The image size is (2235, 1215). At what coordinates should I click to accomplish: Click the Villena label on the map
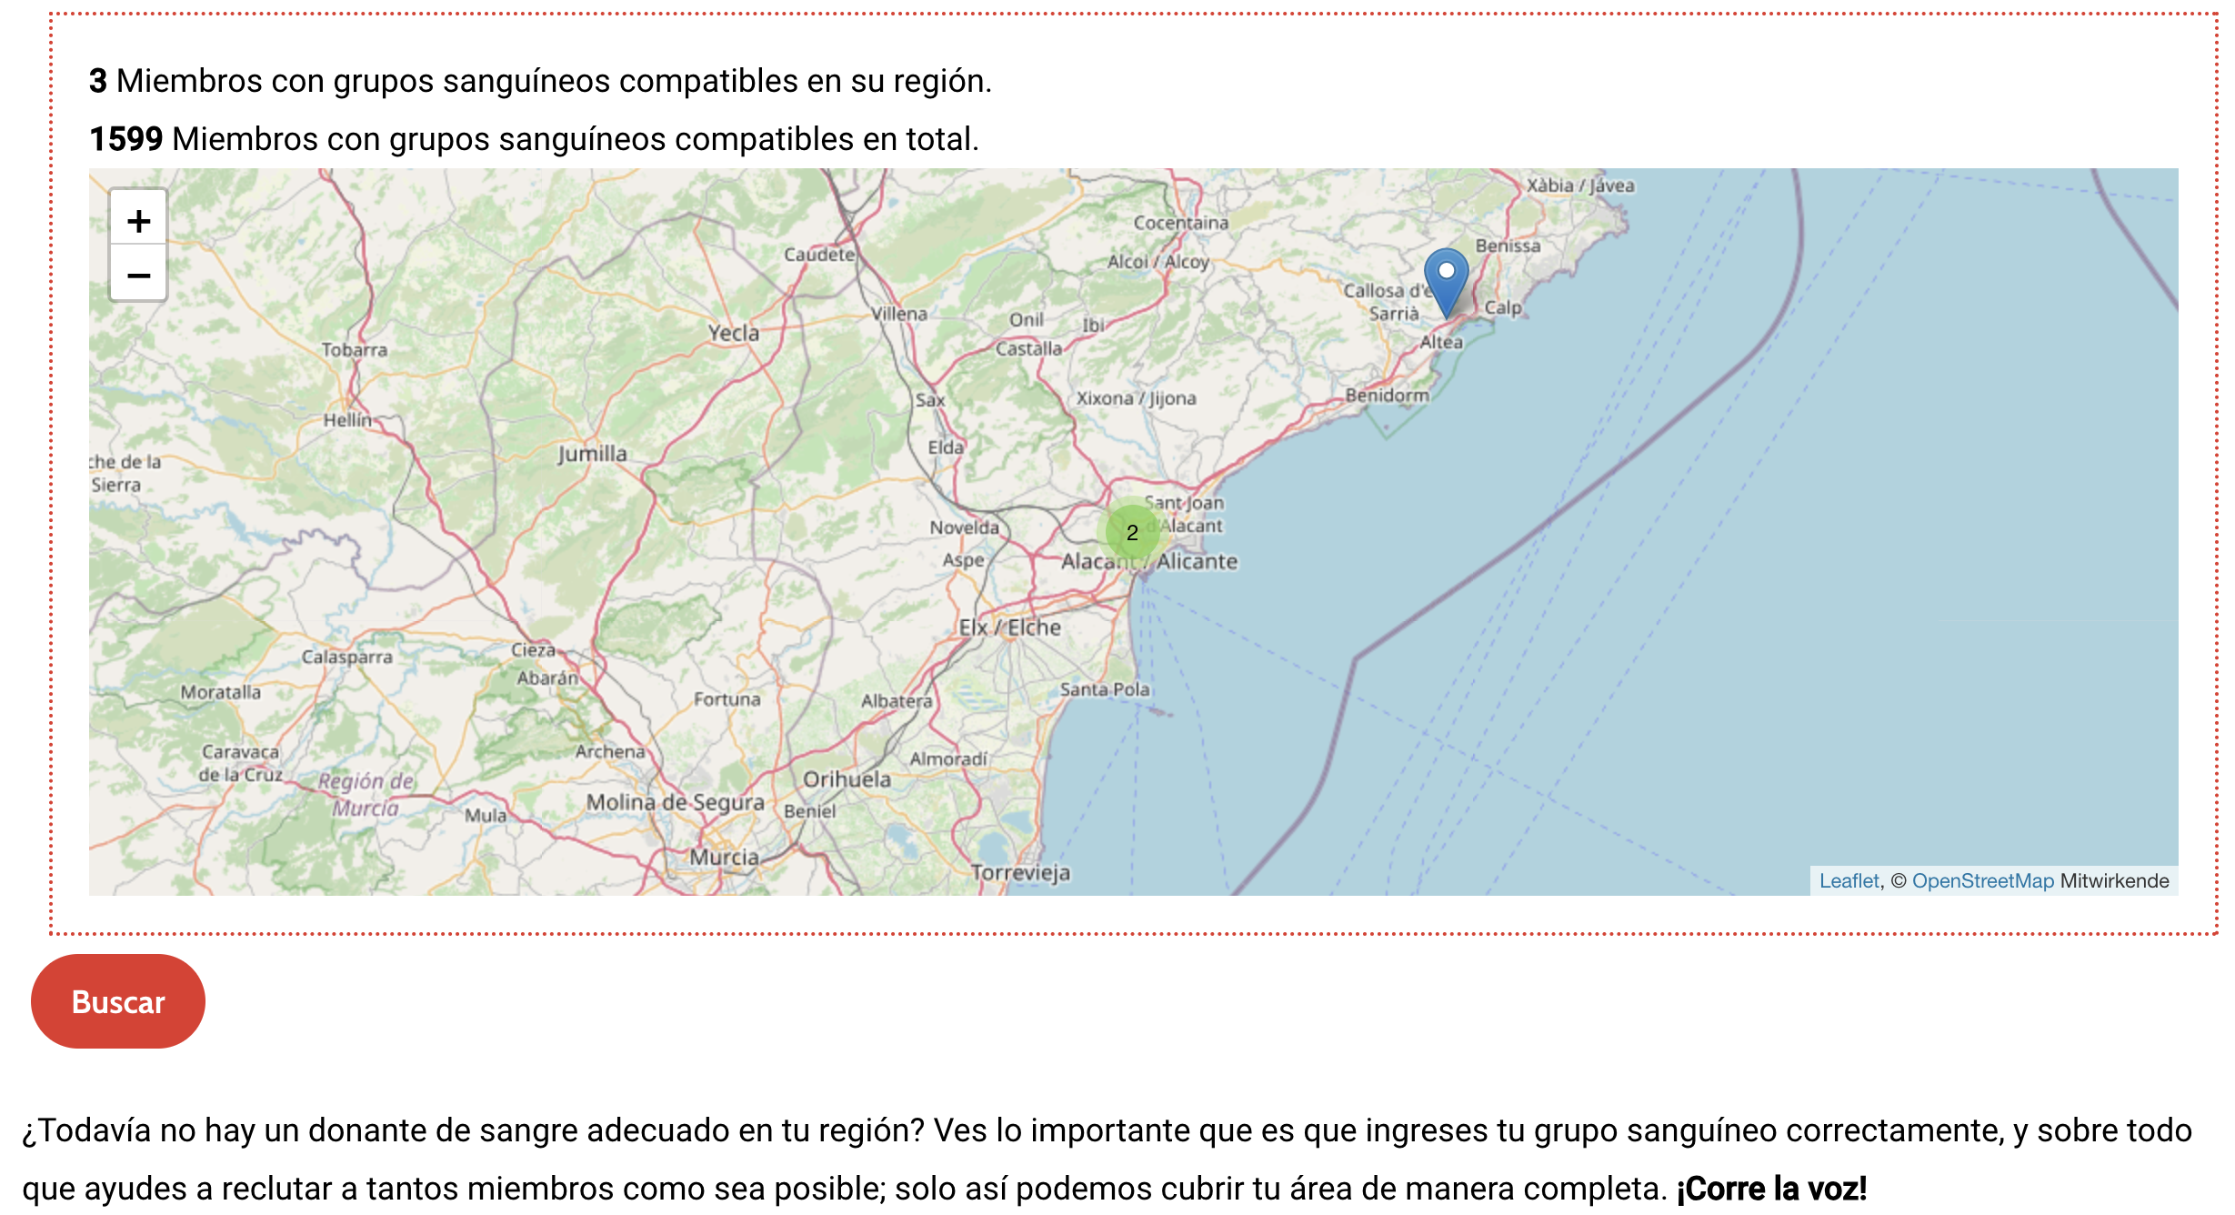899,314
